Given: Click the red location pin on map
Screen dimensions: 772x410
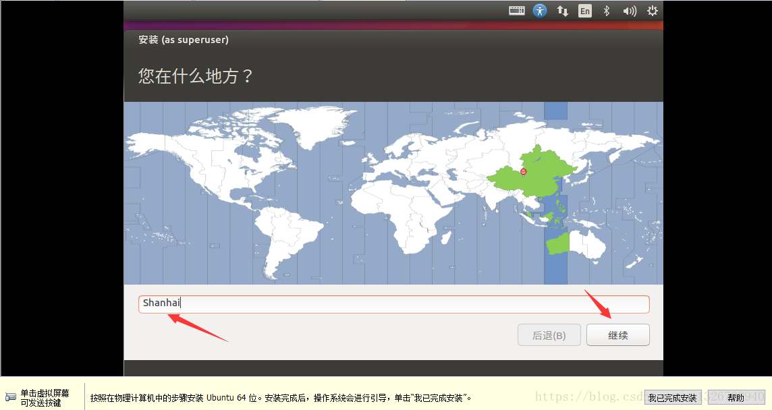Looking at the screenshot, I should tap(523, 172).
